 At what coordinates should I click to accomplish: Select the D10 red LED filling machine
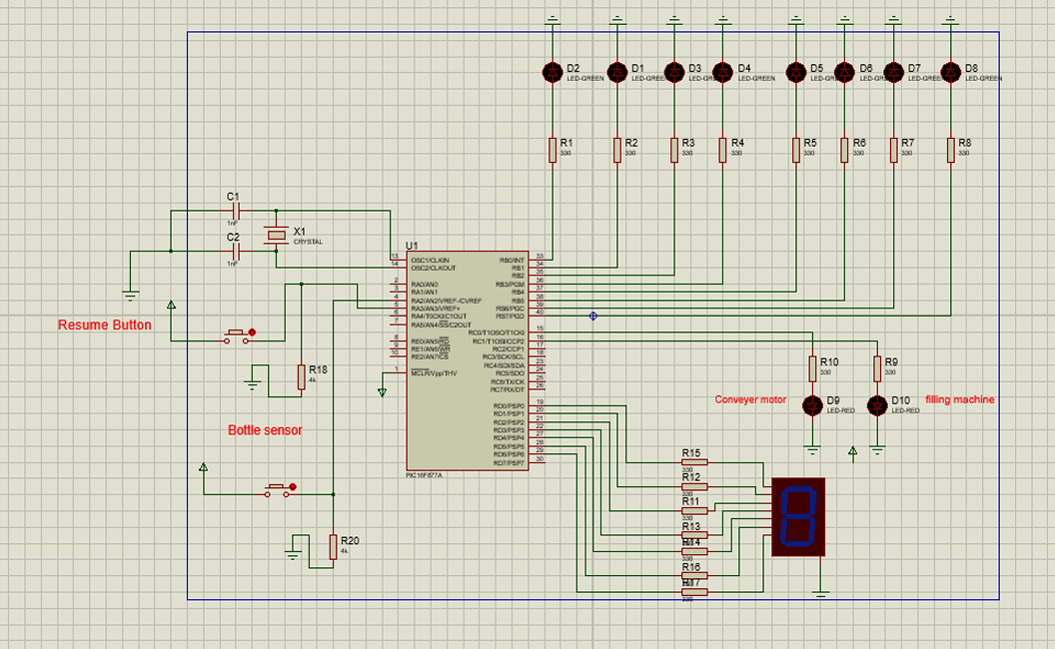[x=877, y=405]
